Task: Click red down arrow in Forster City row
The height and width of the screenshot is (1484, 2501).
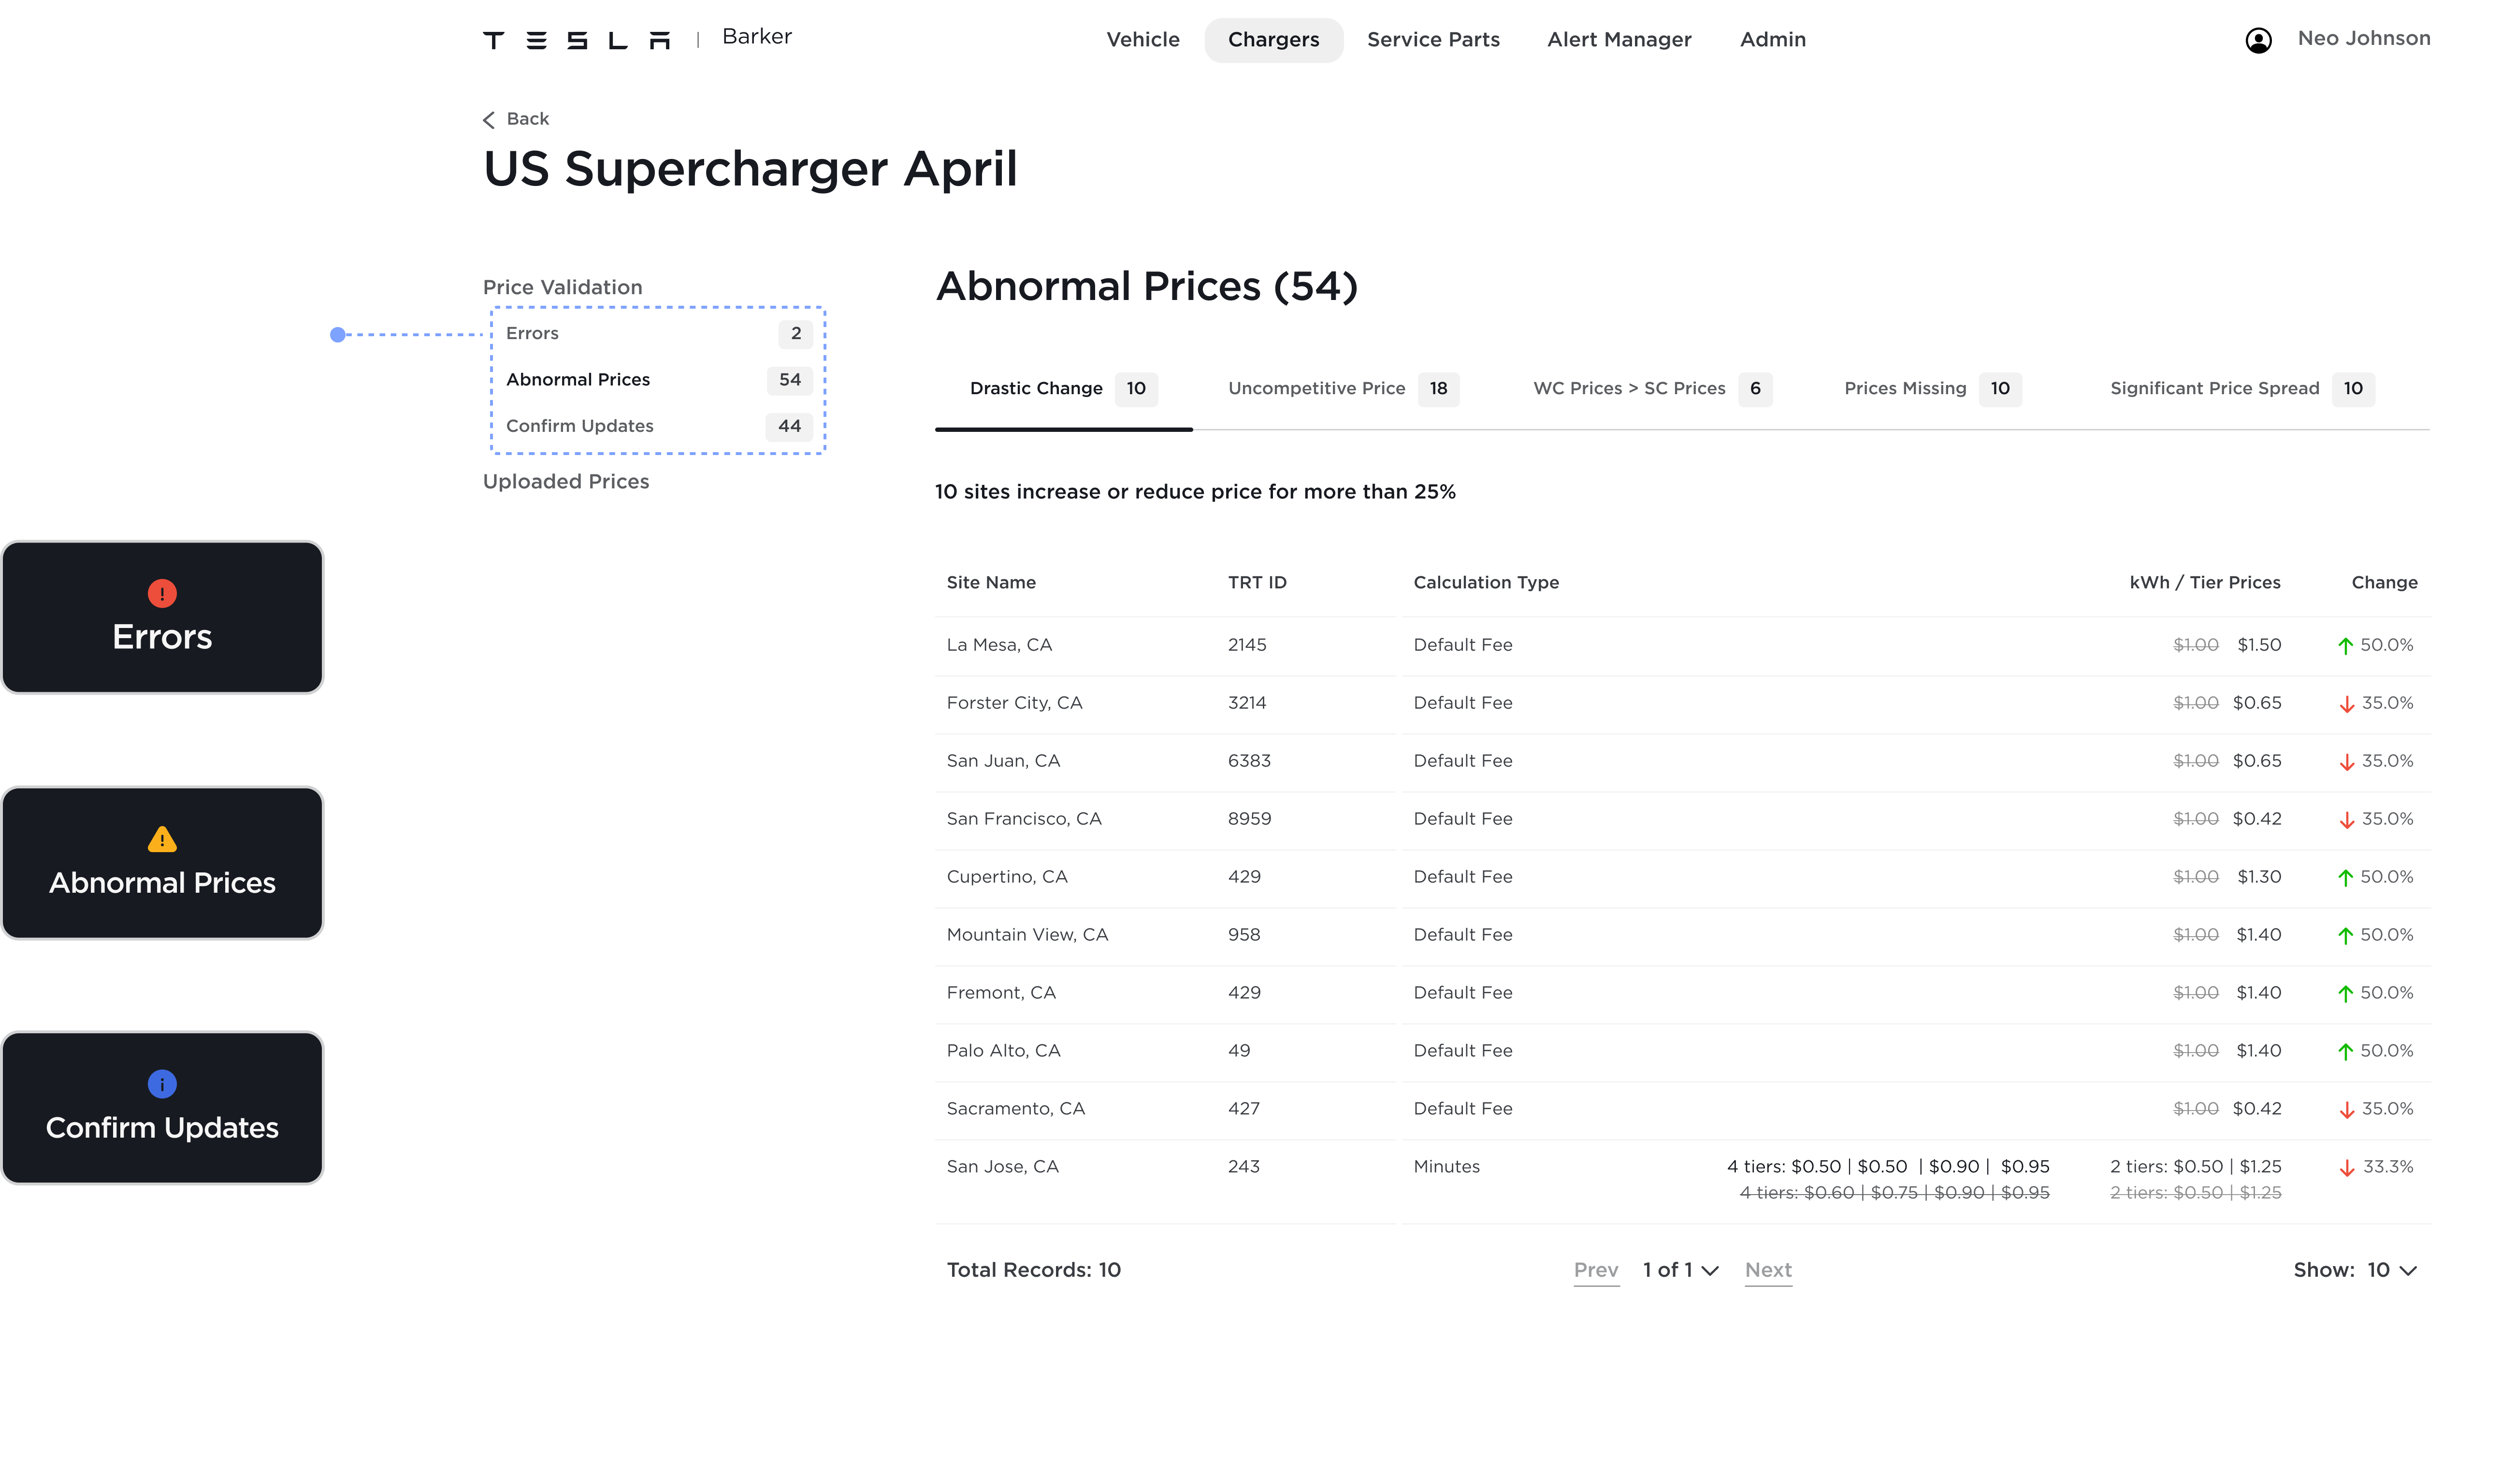Action: [2347, 704]
